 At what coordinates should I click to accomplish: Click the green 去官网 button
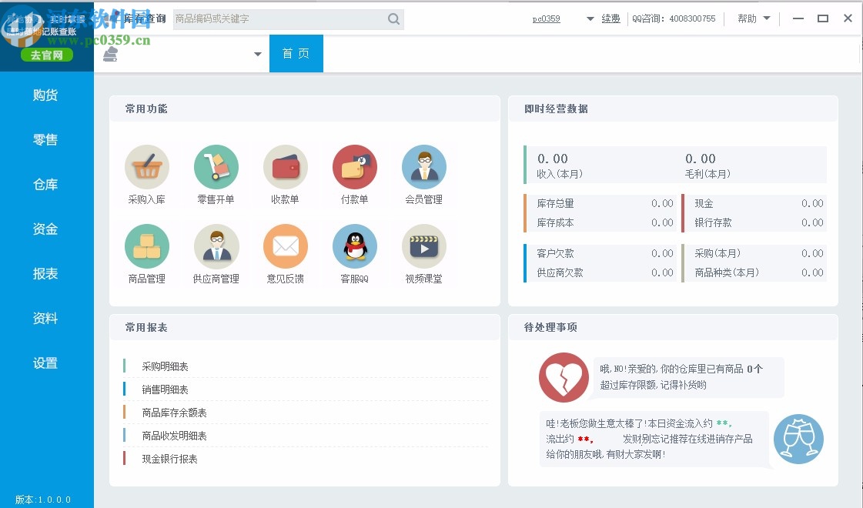tap(47, 55)
